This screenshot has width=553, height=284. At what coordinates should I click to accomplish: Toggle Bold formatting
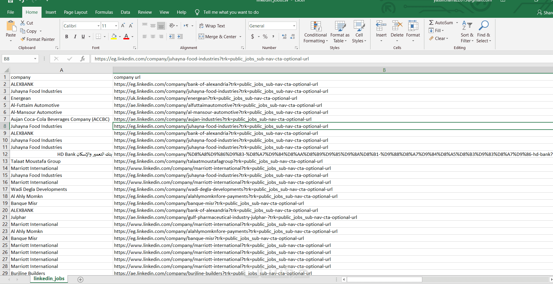(67, 36)
